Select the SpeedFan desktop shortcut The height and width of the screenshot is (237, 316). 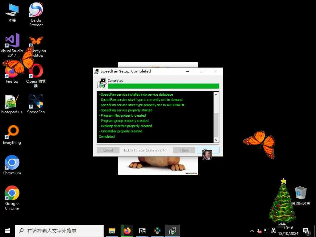tap(36, 104)
